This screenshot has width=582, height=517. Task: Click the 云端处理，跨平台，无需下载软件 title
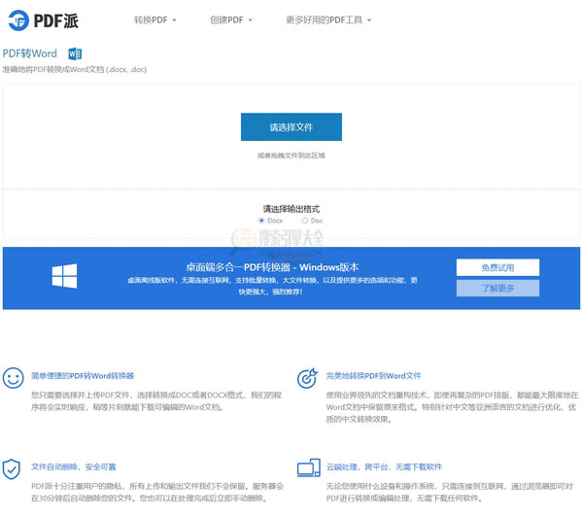[384, 466]
